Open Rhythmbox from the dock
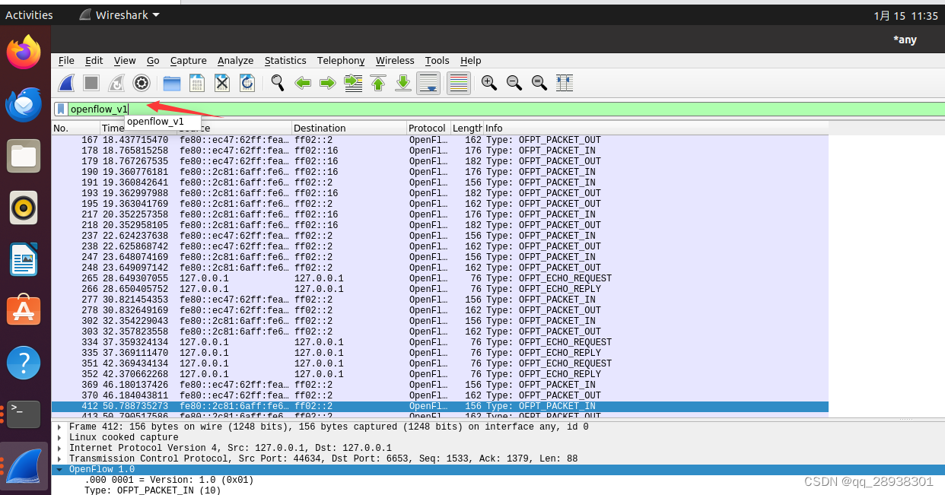 [x=24, y=208]
